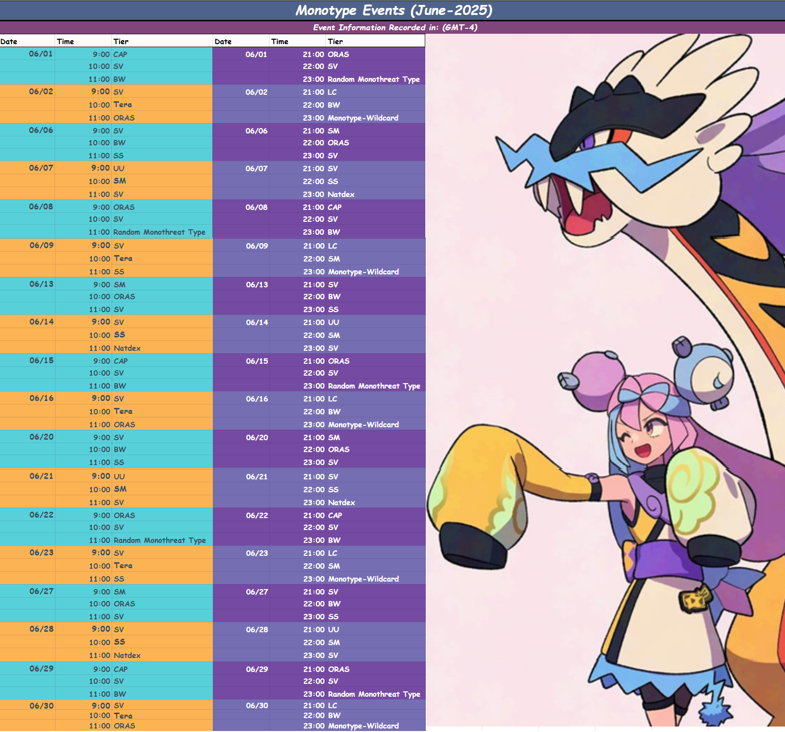The image size is (785, 732).
Task: Click 'Monotype-Wildcard' at 23:00 on 06/16
Action: tap(364, 425)
